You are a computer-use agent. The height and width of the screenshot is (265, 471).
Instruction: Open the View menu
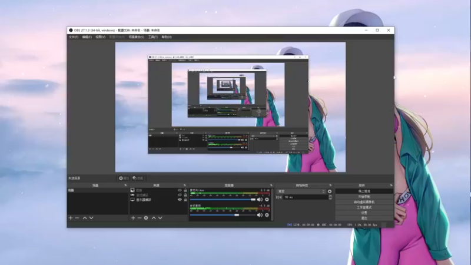pyautogui.click(x=100, y=37)
